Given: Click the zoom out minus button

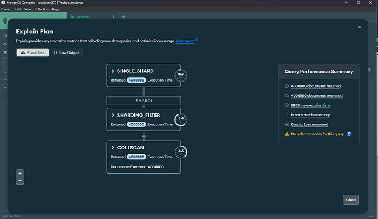Looking at the screenshot, I should pos(20,181).
